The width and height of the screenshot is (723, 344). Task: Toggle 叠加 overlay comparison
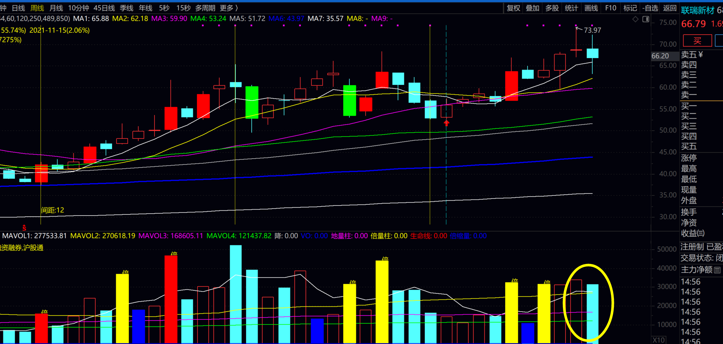532,8
